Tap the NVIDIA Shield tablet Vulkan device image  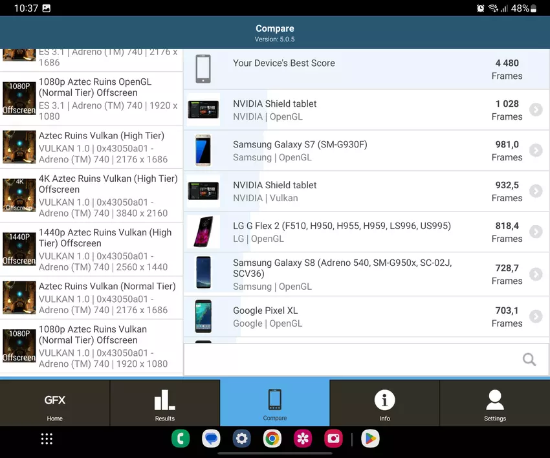pos(203,191)
